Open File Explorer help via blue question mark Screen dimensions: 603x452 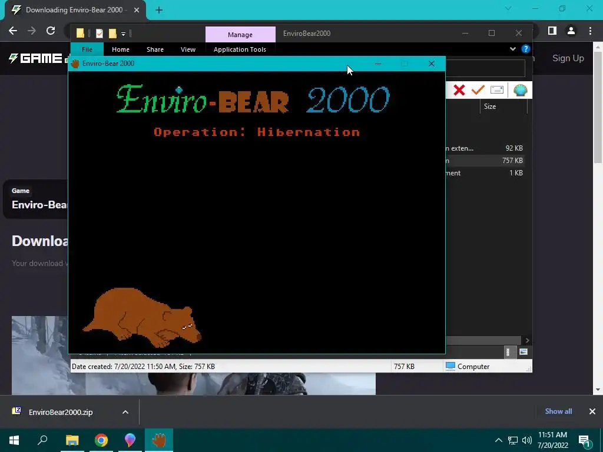pos(525,49)
